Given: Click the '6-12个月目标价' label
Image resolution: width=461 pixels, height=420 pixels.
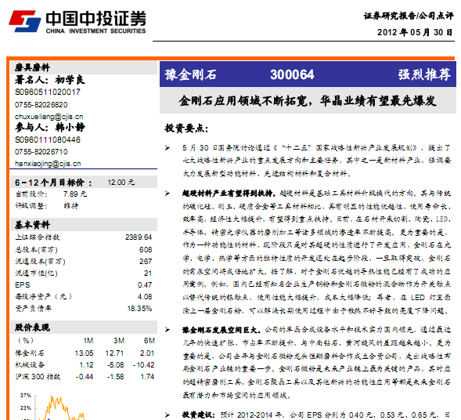Looking at the screenshot, I should pos(53,183).
